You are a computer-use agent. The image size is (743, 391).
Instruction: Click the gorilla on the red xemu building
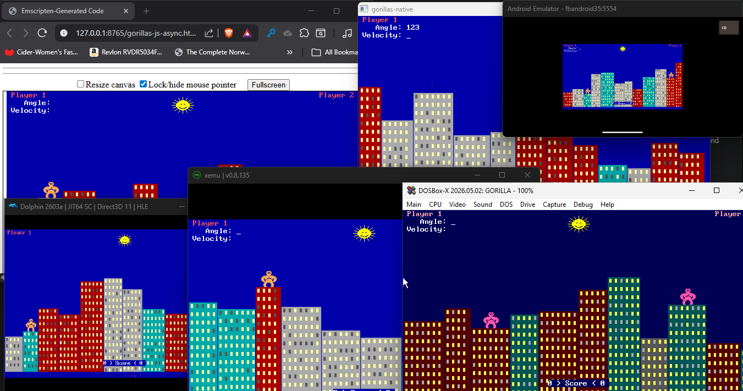(268, 279)
